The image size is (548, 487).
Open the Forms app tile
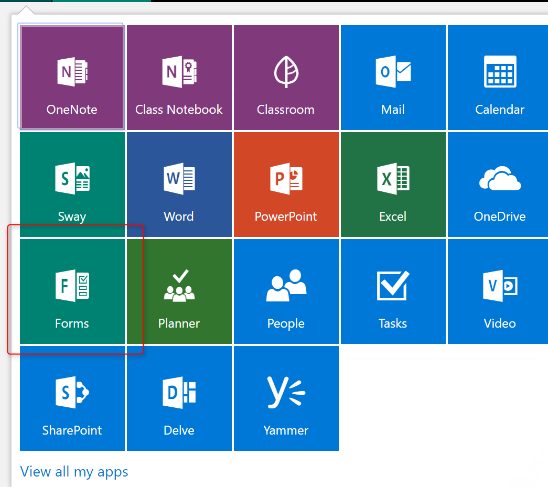coord(72,291)
